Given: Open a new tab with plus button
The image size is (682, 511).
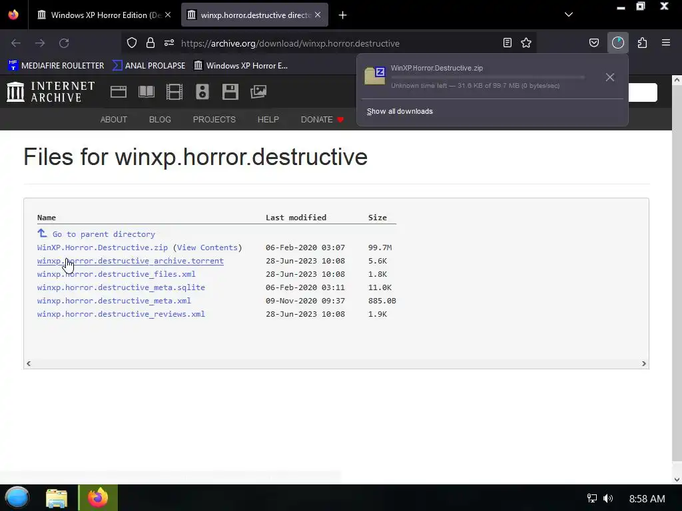Looking at the screenshot, I should click(343, 15).
